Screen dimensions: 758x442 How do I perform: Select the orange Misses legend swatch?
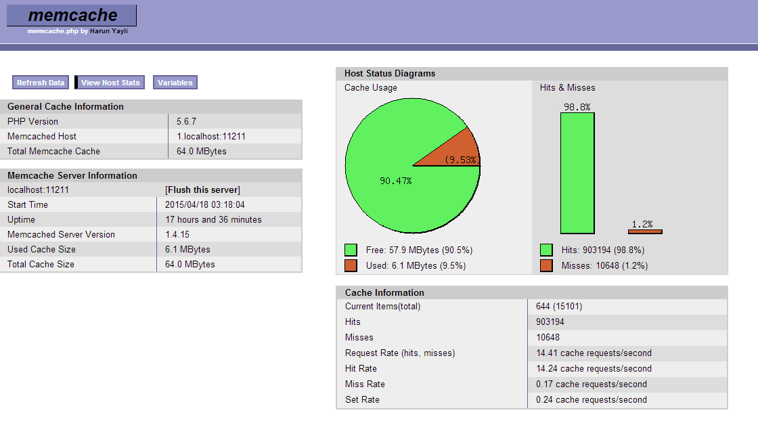[x=546, y=265]
